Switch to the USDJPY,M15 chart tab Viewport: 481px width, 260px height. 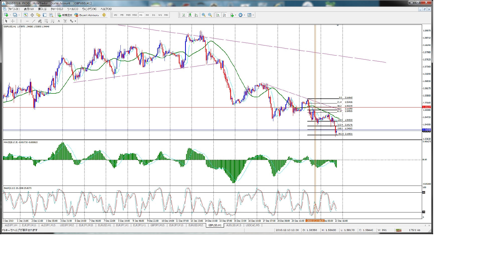coord(67,225)
